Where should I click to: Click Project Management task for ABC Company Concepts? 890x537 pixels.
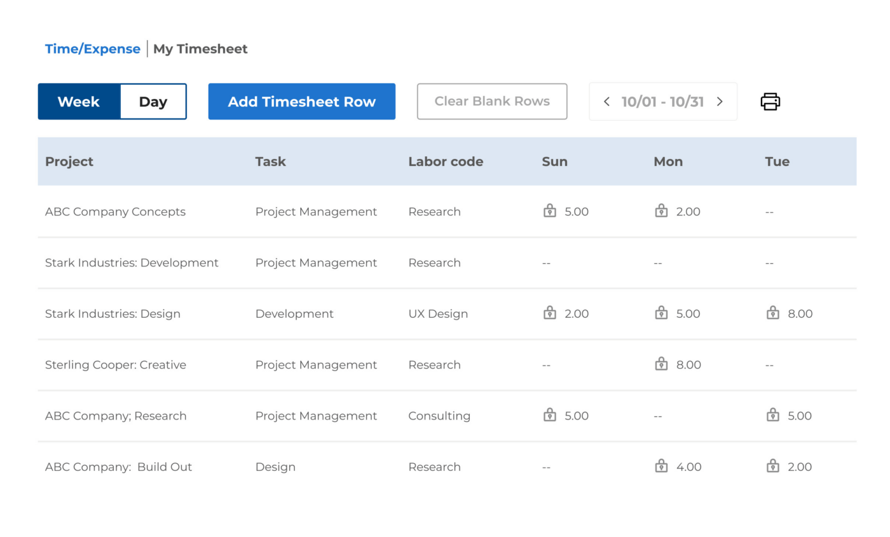pos(316,212)
